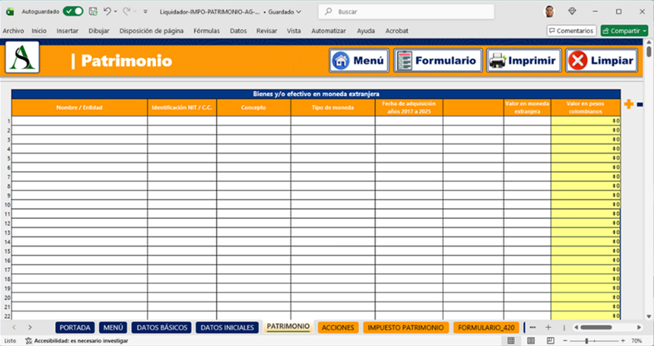Image resolution: width=654 pixels, height=346 pixels.
Task: Select the Insertar ribbon tab
Action: tap(68, 31)
